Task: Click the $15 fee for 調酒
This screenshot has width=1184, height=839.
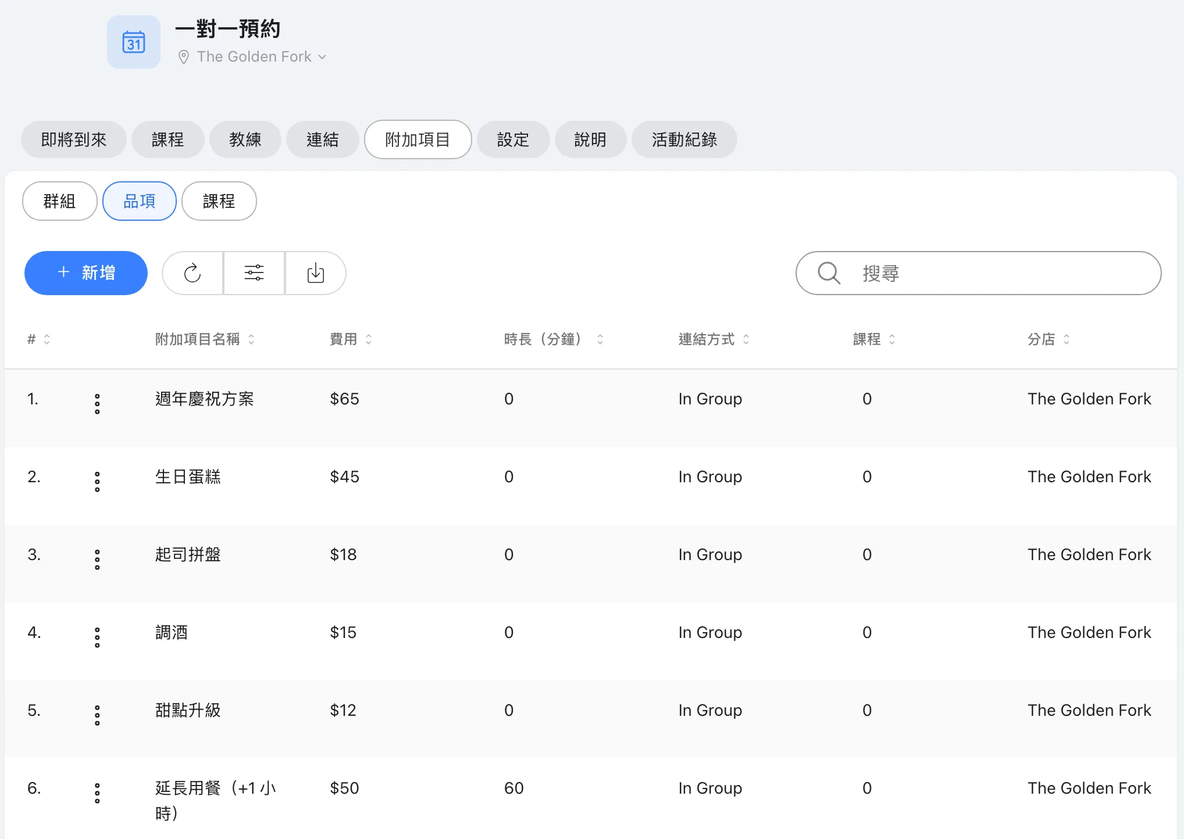Action: pos(343,633)
